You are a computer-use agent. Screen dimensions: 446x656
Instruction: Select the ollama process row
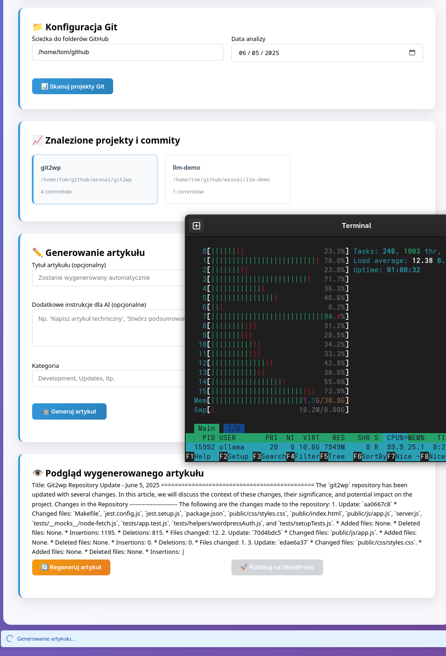(x=316, y=447)
